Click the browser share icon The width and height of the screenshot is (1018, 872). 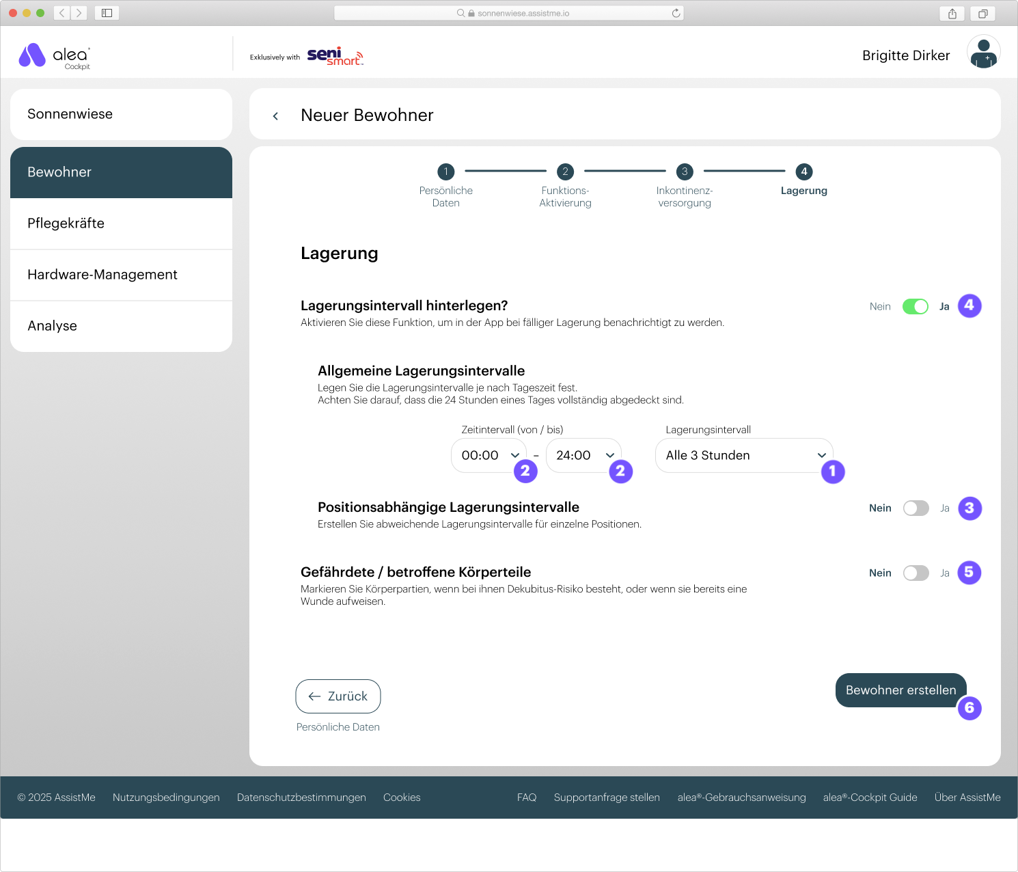pyautogui.click(x=952, y=14)
